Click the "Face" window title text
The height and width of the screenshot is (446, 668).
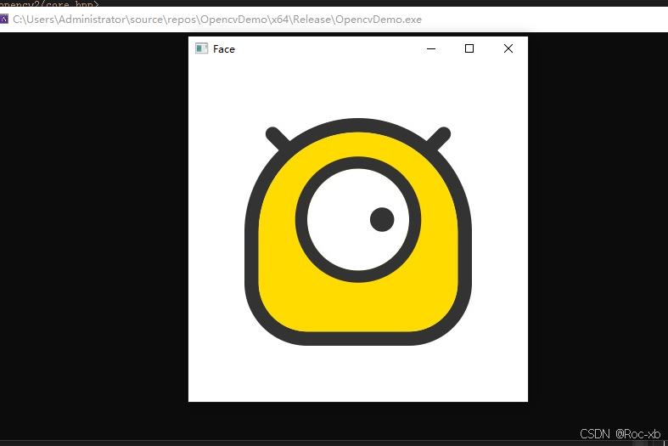(x=224, y=49)
